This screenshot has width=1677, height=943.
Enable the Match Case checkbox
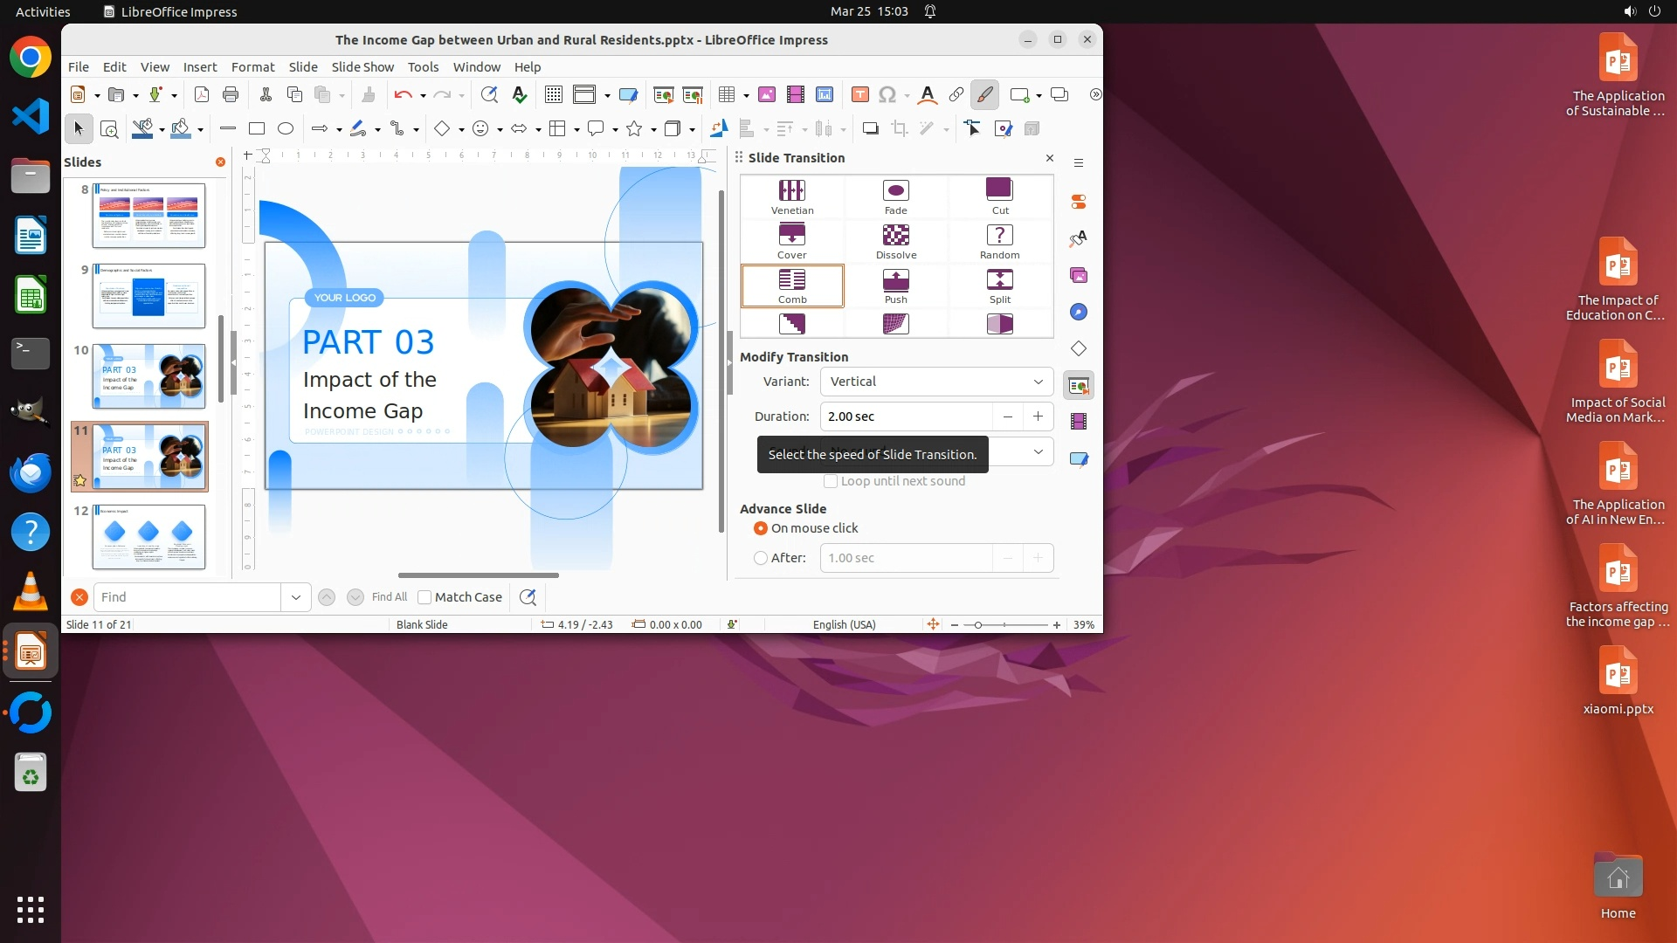(425, 597)
